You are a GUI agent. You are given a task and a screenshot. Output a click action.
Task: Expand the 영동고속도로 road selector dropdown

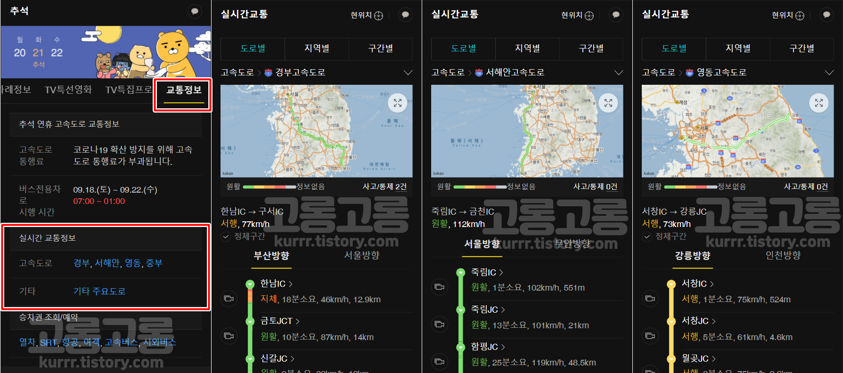(x=829, y=73)
